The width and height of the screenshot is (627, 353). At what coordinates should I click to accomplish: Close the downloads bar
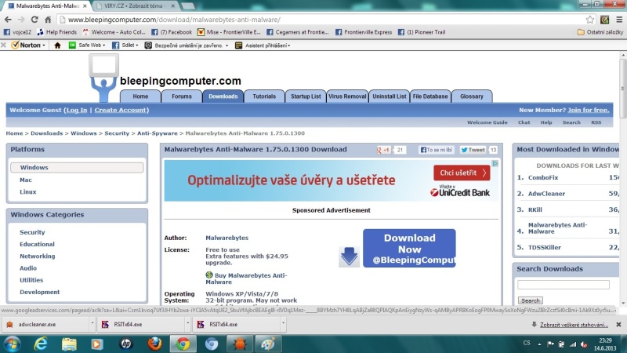pos(618,325)
